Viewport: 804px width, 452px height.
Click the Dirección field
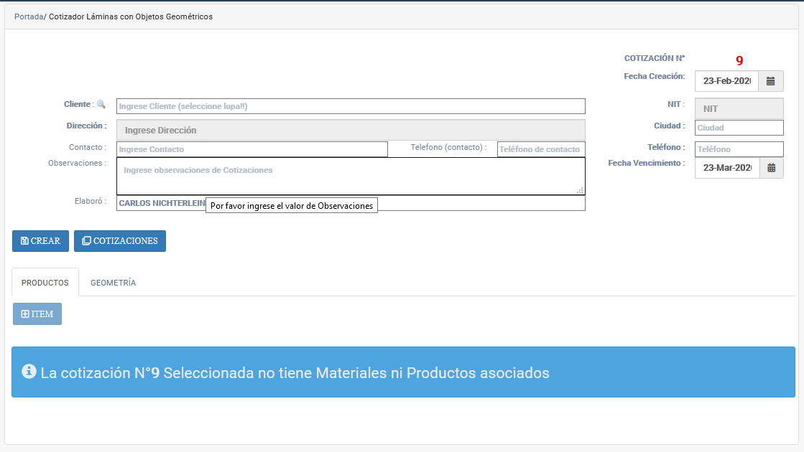coord(351,130)
